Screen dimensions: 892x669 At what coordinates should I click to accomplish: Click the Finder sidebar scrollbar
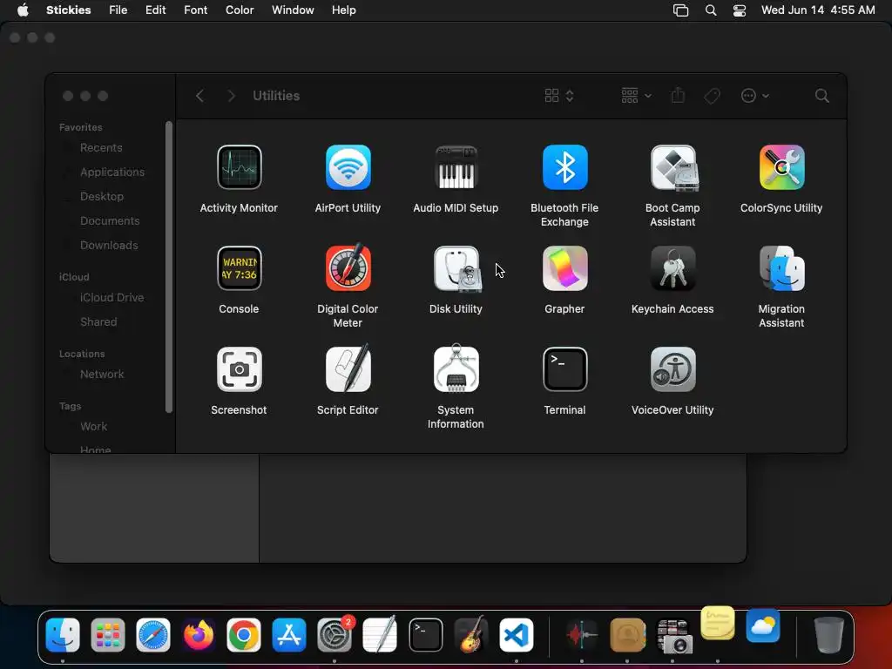tap(168, 267)
